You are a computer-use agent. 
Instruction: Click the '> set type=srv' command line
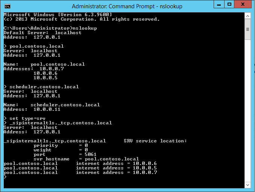[24, 118]
